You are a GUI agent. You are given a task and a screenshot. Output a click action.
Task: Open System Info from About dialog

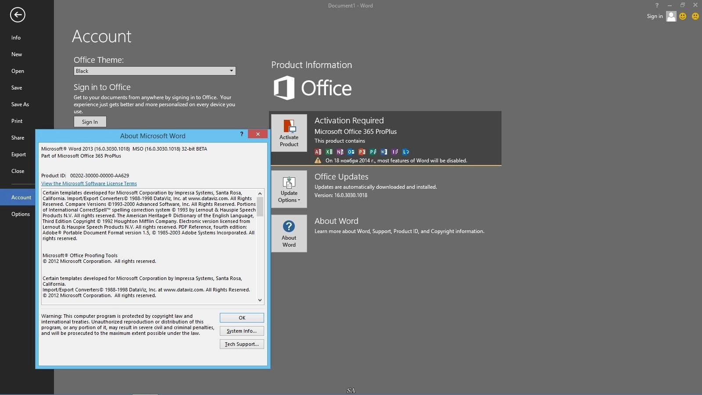click(242, 331)
